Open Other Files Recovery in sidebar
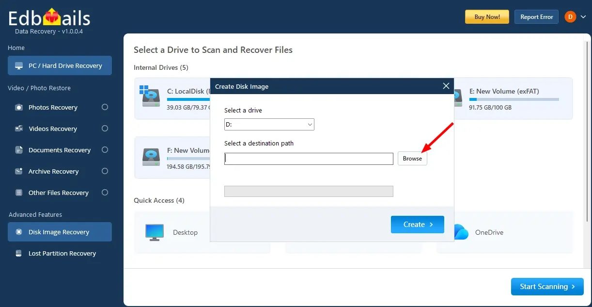 (60, 193)
